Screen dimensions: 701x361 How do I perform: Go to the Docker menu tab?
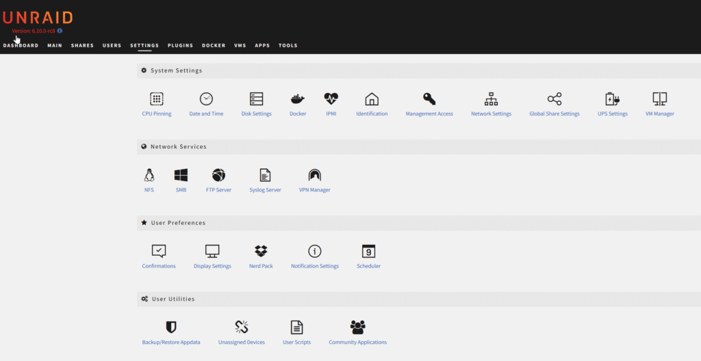click(x=214, y=46)
